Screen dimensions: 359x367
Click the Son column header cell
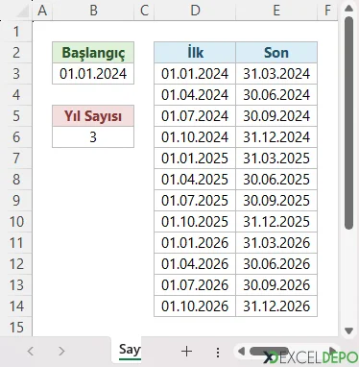(x=276, y=52)
